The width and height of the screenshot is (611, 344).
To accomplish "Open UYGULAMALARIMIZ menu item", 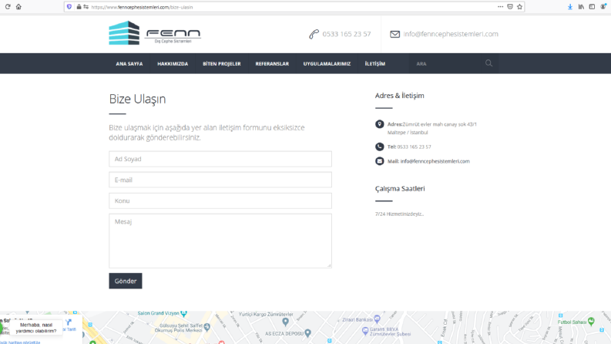I will (x=327, y=63).
